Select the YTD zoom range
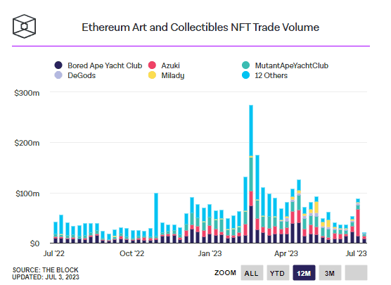The height and width of the screenshot is (285, 391). [278, 273]
